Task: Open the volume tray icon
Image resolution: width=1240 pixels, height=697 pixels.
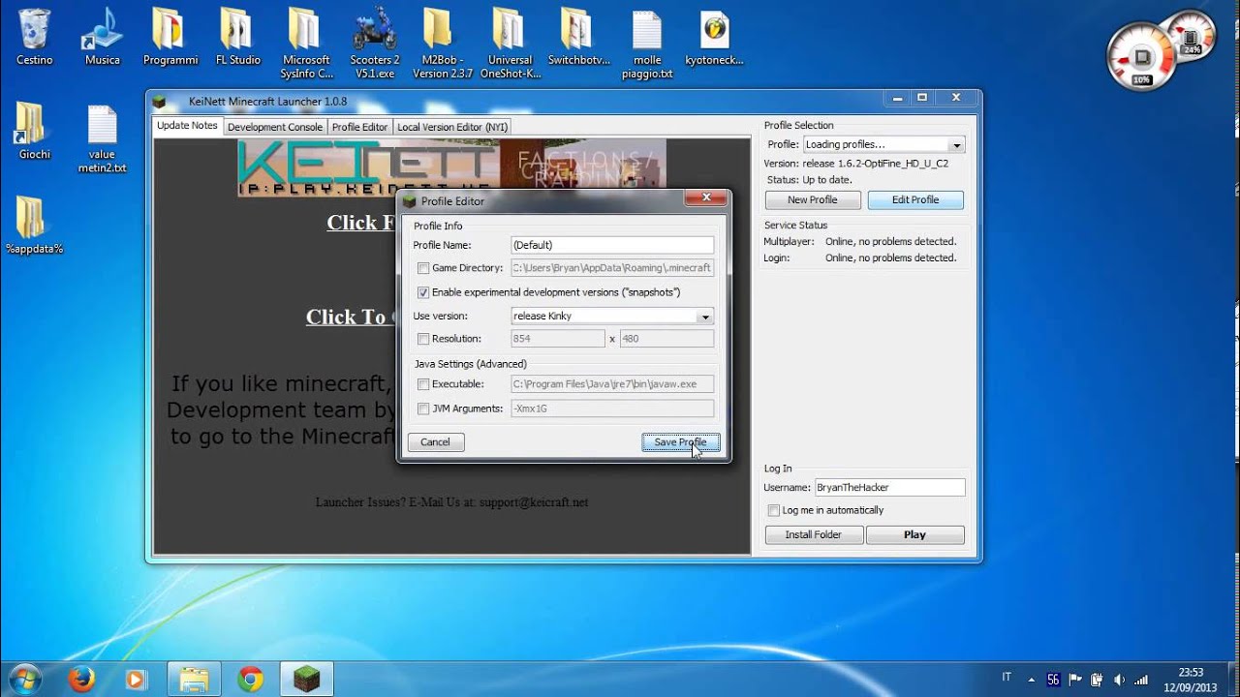Action: click(1119, 680)
